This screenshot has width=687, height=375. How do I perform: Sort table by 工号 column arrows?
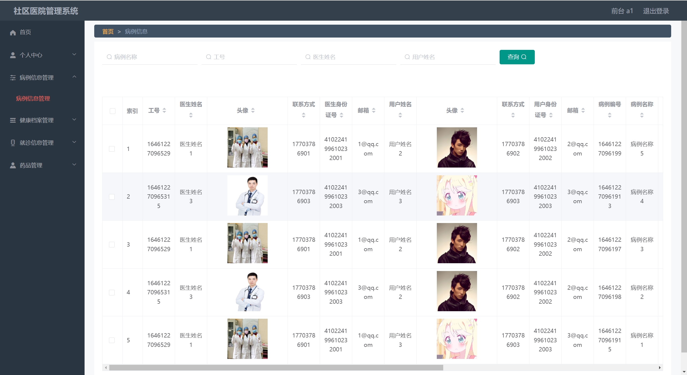pyautogui.click(x=164, y=110)
